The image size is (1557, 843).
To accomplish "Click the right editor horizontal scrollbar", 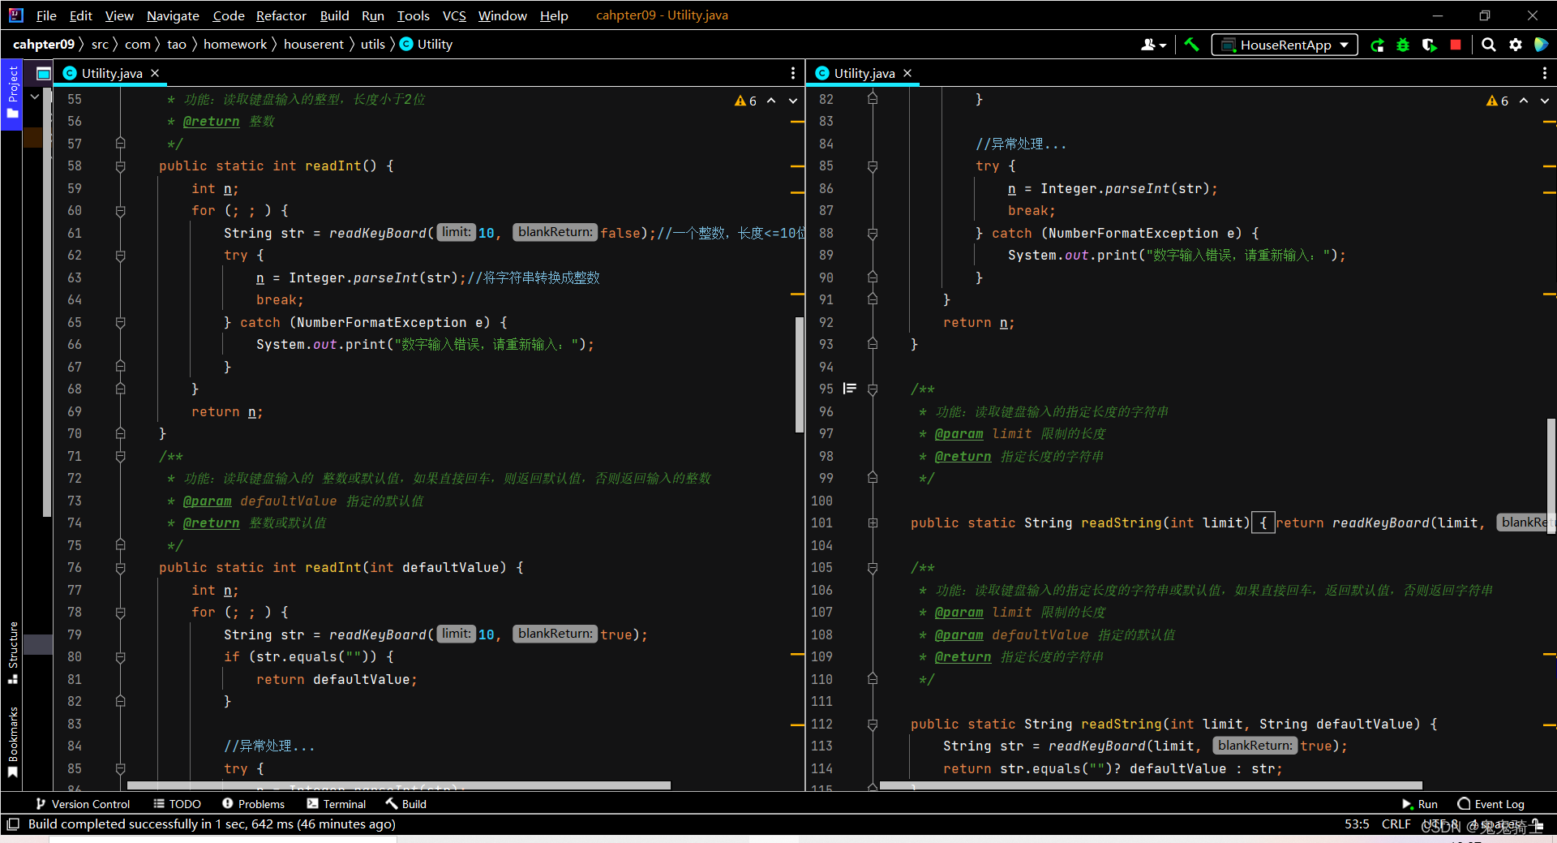I will [x=1151, y=785].
